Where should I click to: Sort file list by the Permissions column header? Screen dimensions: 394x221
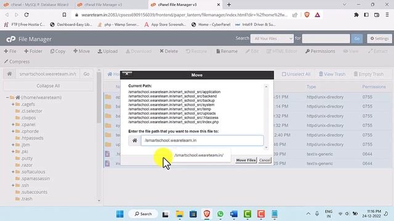point(374,87)
